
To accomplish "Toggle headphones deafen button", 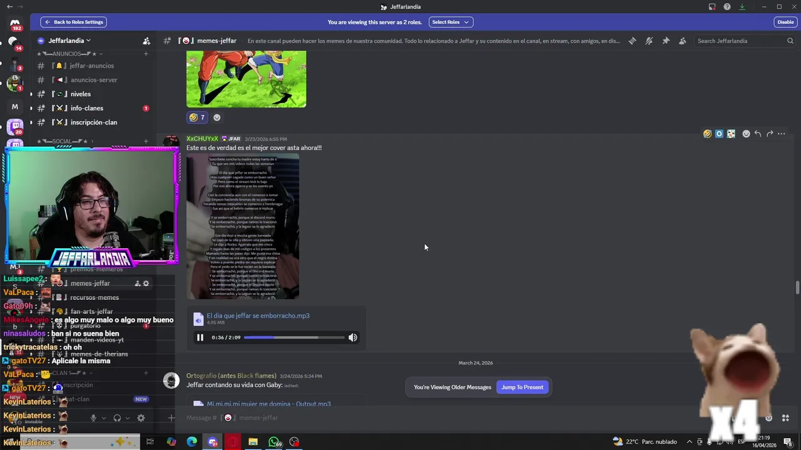I will [x=117, y=418].
